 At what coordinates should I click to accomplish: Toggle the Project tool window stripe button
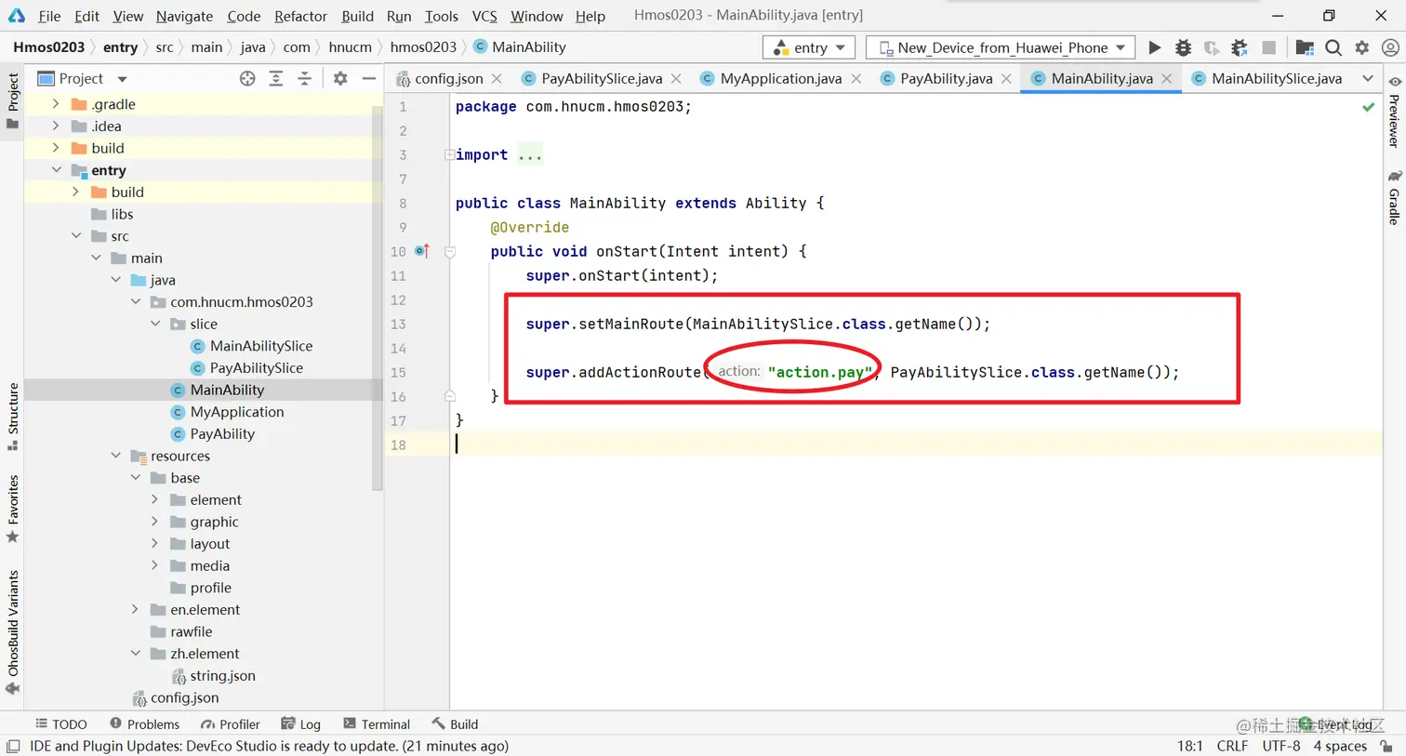(13, 100)
